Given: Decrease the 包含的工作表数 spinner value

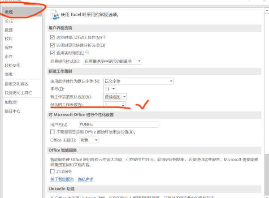Looking at the screenshot, I should (x=123, y=106).
